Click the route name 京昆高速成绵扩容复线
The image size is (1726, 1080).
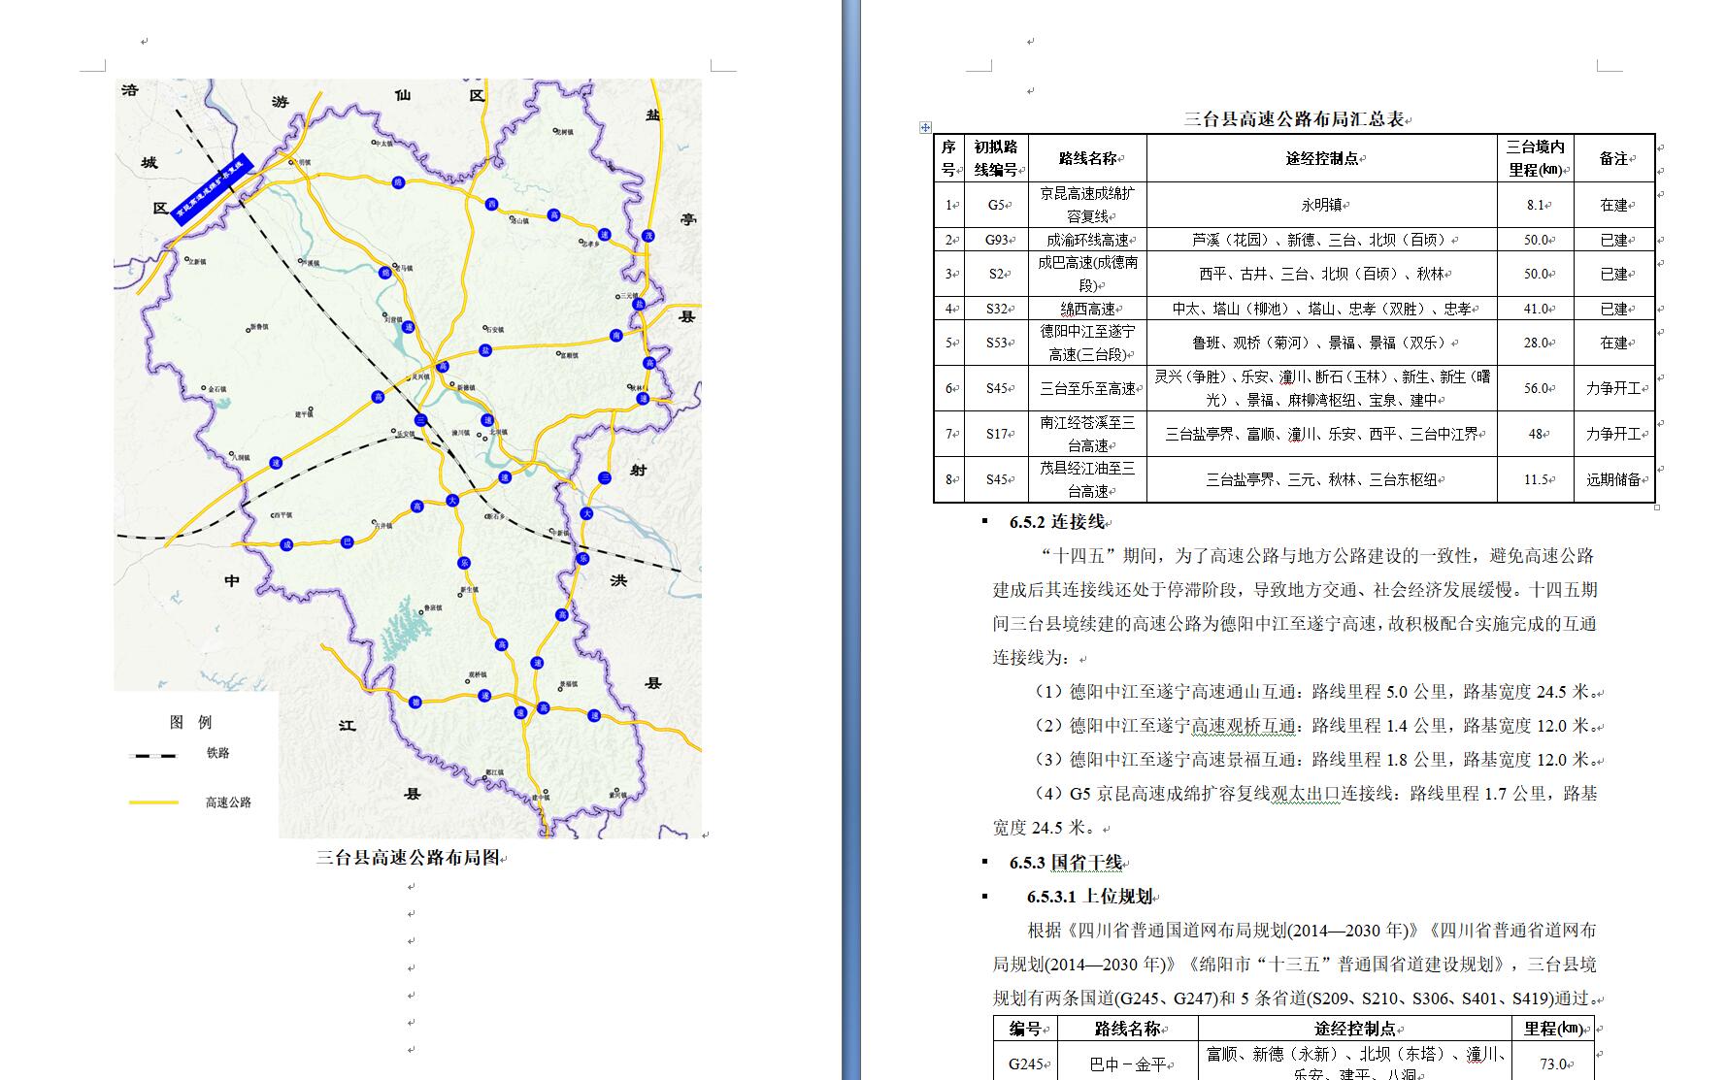coord(1087,205)
